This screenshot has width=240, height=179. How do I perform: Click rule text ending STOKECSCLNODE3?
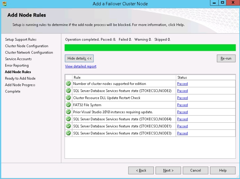click(122, 133)
